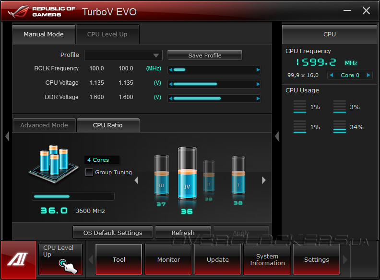Image resolution: width=380 pixels, height=280 pixels.
Task: Click the Core 0 label
Action: tap(350, 75)
